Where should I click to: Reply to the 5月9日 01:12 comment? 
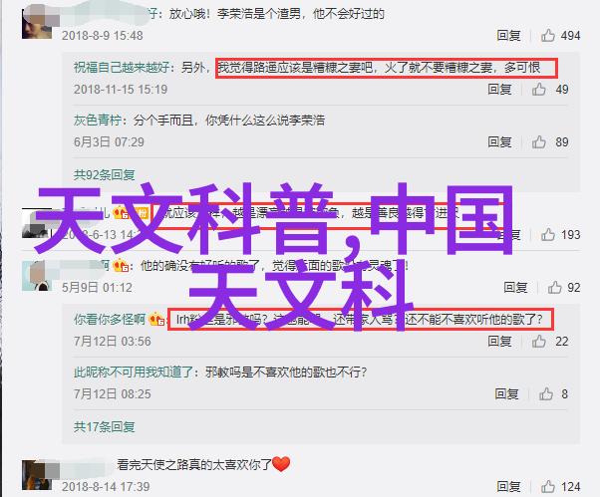pyautogui.click(x=515, y=287)
